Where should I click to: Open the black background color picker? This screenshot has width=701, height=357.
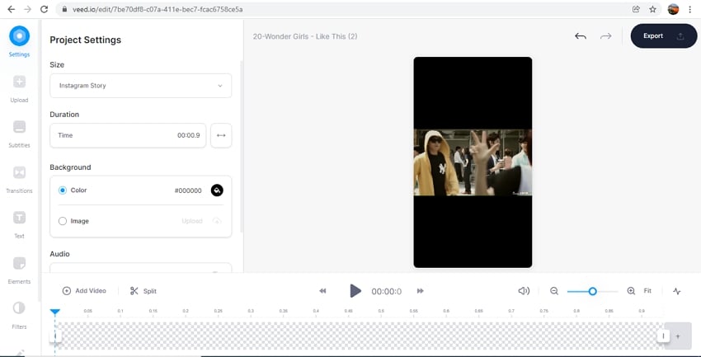[x=217, y=190]
